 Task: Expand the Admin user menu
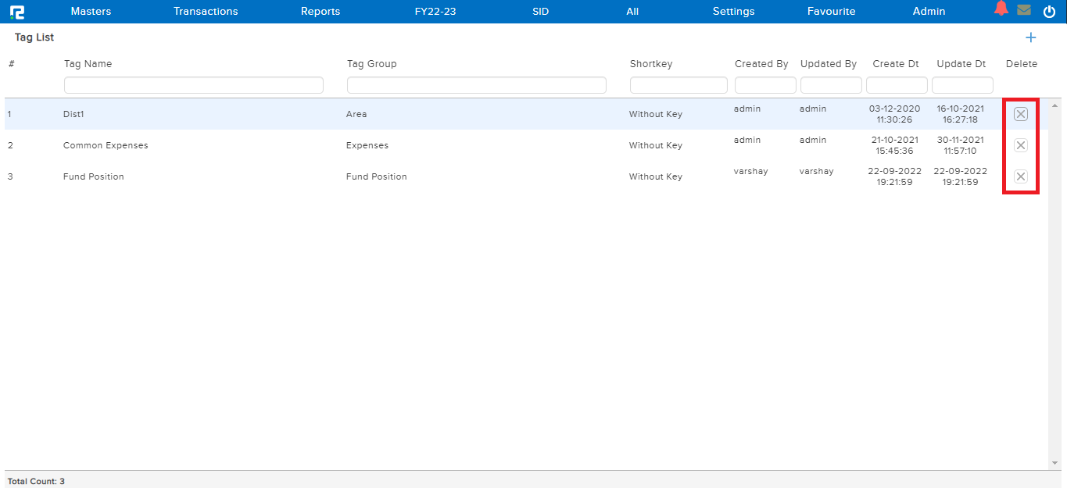(929, 12)
